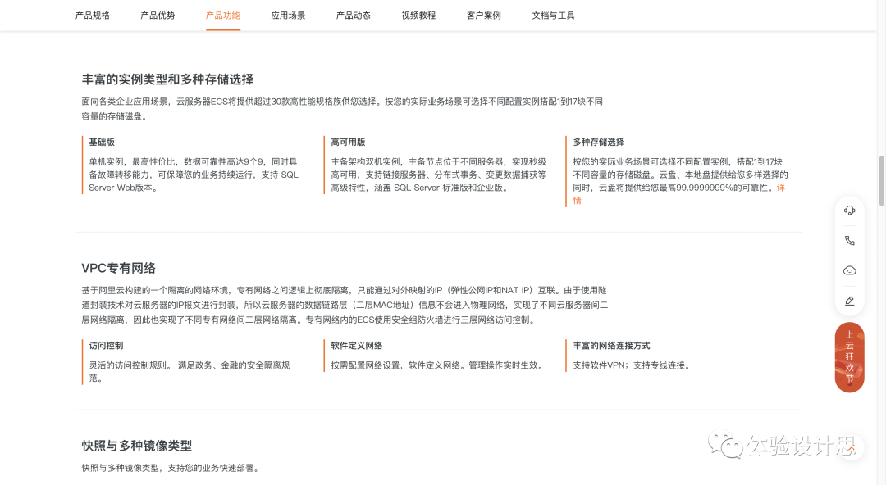The width and height of the screenshot is (886, 485).
Task: Select the 产品功能 tab
Action: coord(222,16)
